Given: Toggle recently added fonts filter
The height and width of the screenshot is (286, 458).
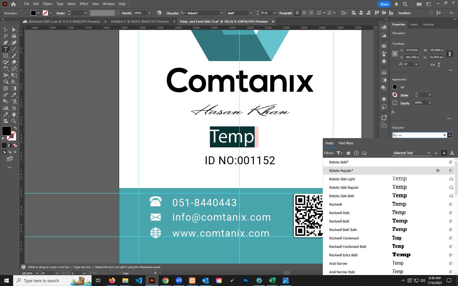Looking at the screenshot, I should tap(356, 153).
